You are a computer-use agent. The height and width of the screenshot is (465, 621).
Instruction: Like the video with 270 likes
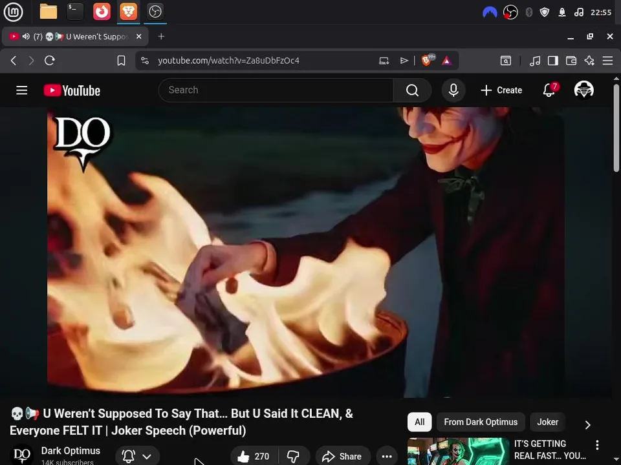pos(254,457)
